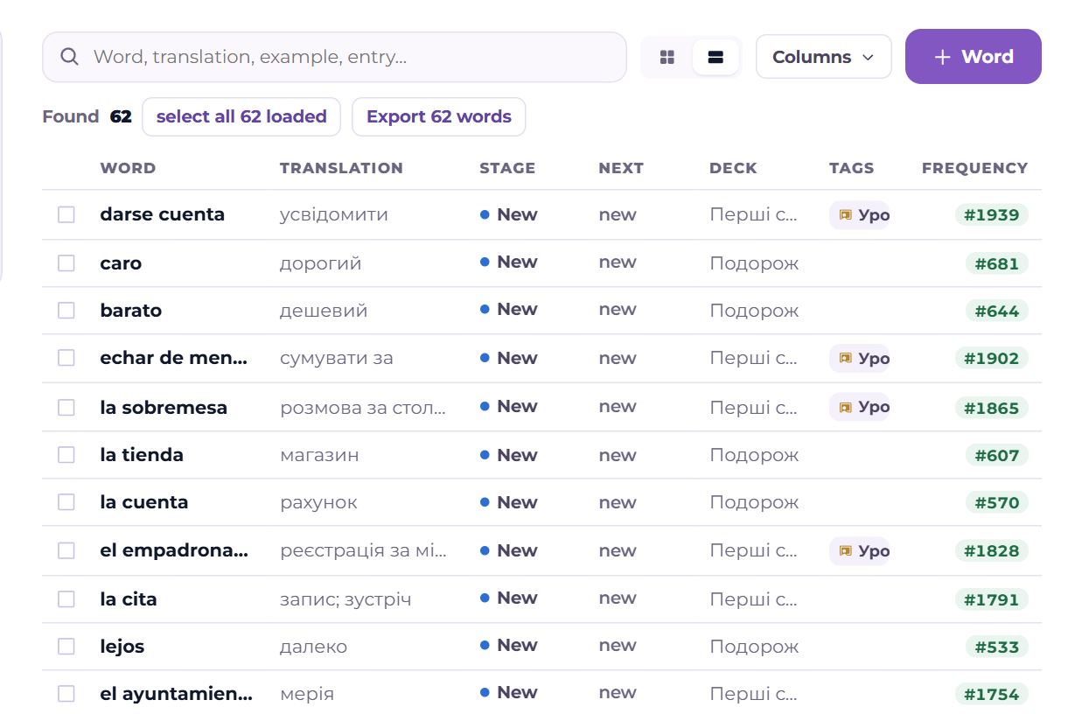Open the tag chip on echar de men… row
The height and width of the screenshot is (714, 1068).
click(x=860, y=359)
